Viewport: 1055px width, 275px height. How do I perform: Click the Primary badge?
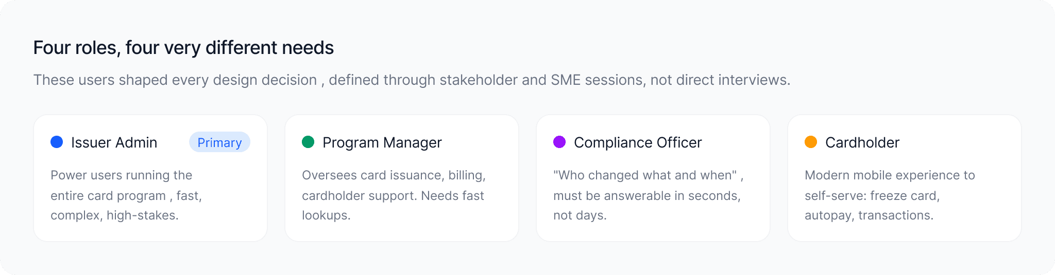(219, 142)
